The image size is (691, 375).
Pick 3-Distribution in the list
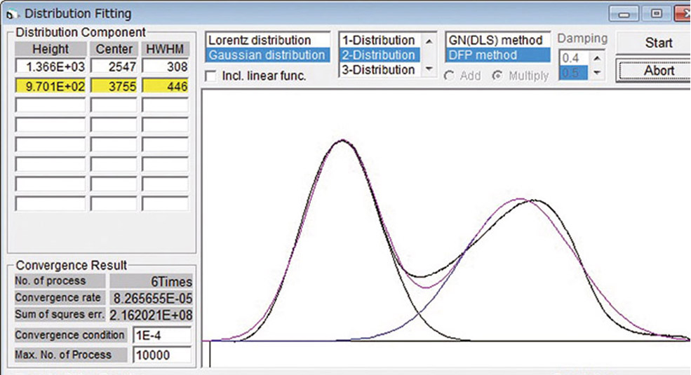pyautogui.click(x=380, y=69)
